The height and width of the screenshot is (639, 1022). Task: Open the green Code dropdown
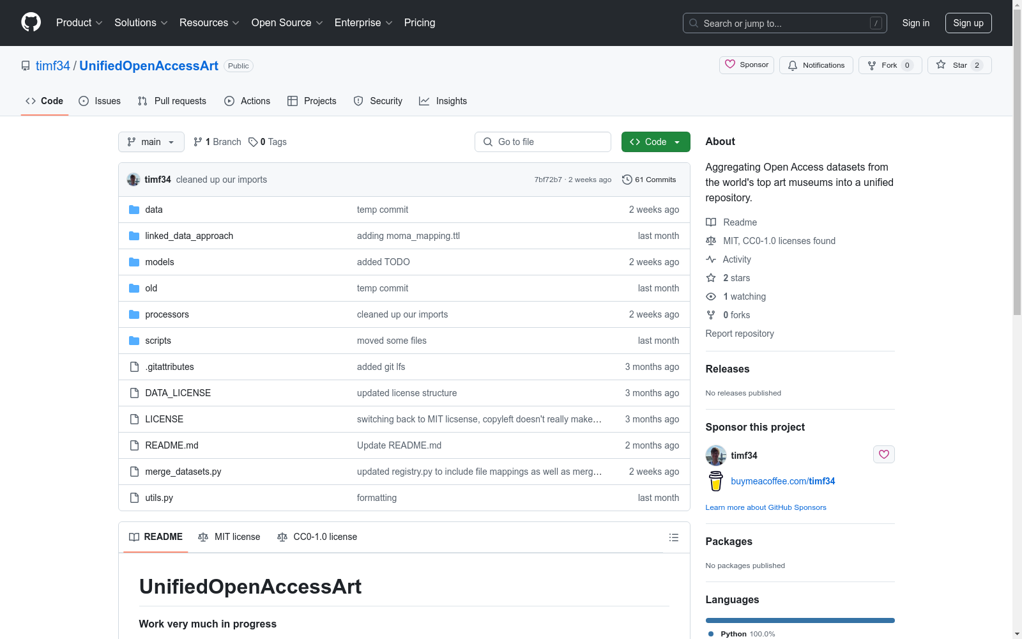pos(656,142)
